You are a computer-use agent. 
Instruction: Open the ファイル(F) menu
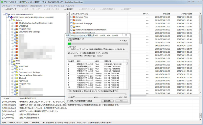pos(7,6)
